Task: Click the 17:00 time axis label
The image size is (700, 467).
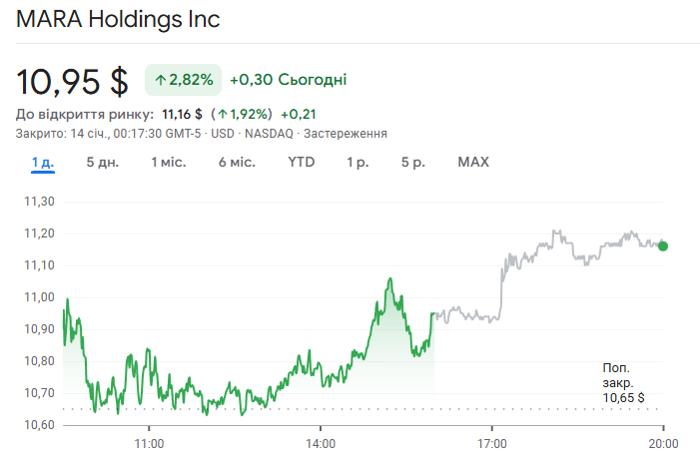Action: point(492,442)
